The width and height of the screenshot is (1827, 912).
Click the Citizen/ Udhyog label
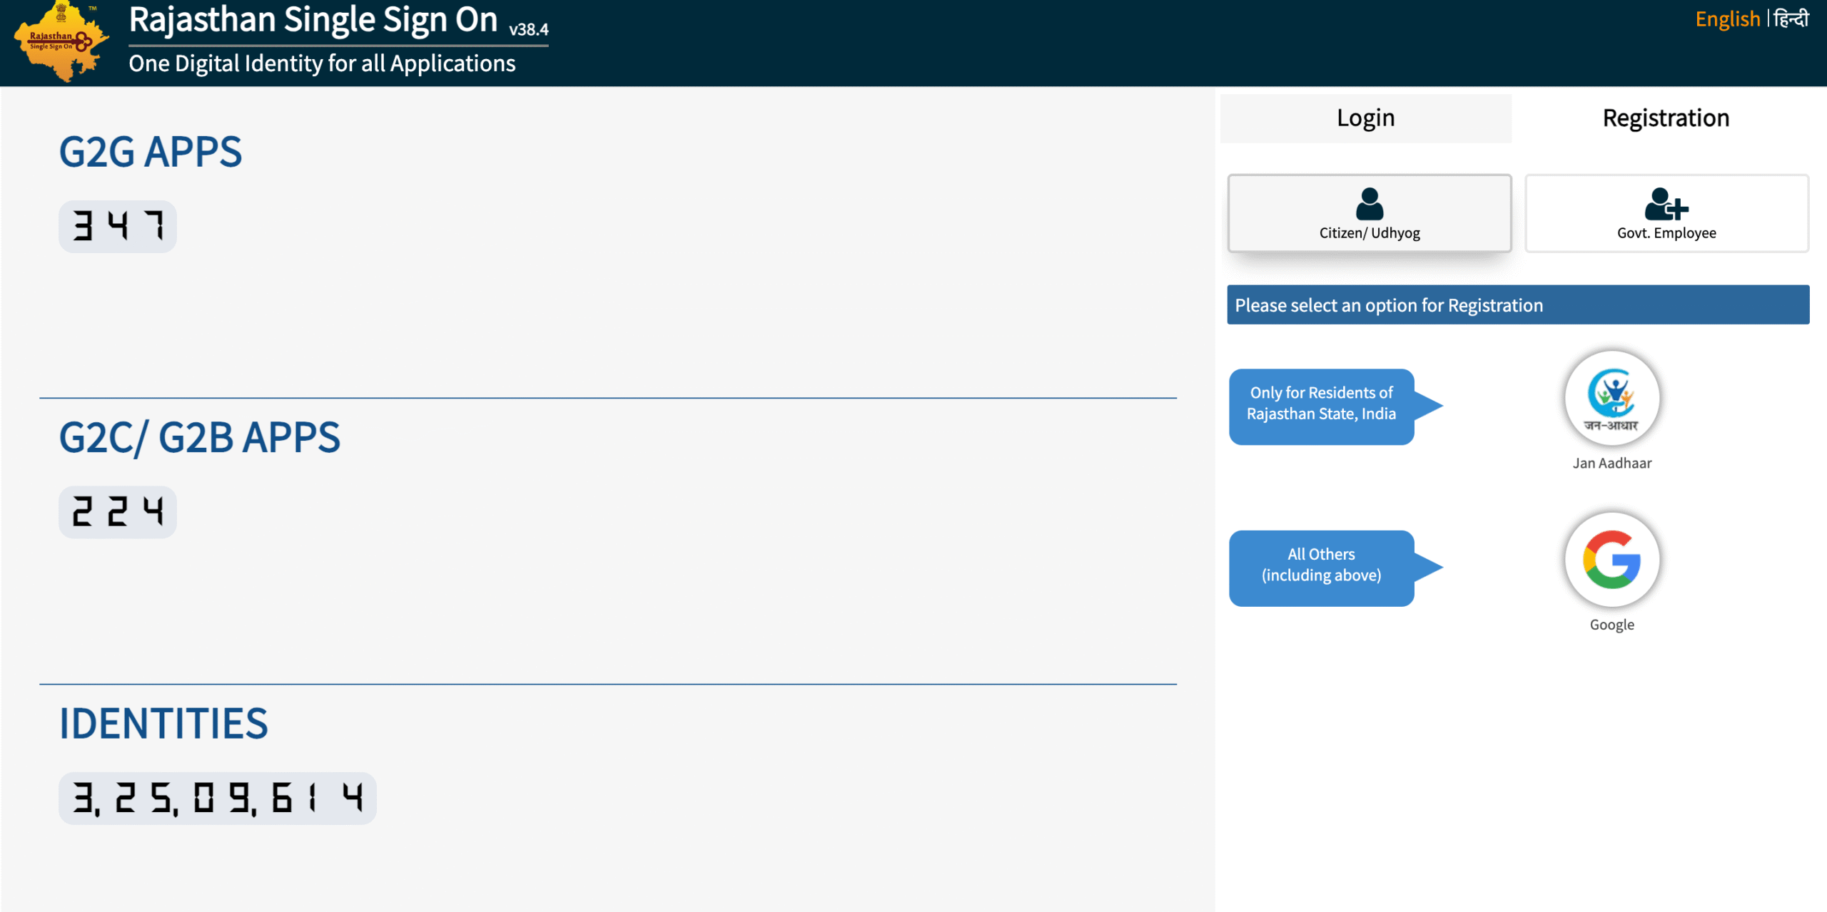point(1369,233)
